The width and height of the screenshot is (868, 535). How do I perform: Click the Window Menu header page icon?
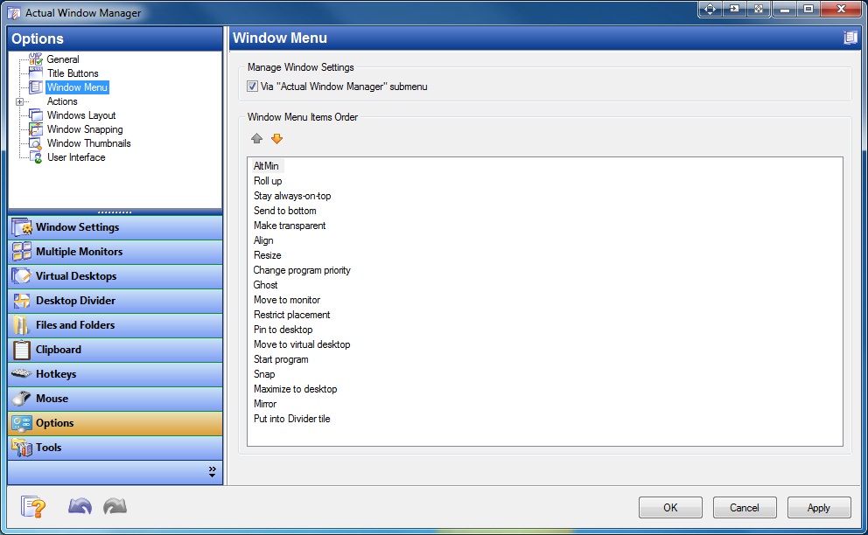850,38
